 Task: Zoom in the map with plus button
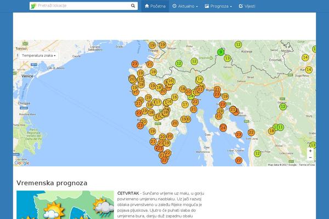310,151
